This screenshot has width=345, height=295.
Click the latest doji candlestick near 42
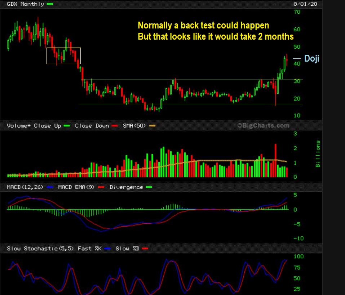click(287, 60)
